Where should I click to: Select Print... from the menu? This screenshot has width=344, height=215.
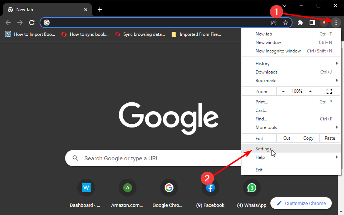(291, 102)
